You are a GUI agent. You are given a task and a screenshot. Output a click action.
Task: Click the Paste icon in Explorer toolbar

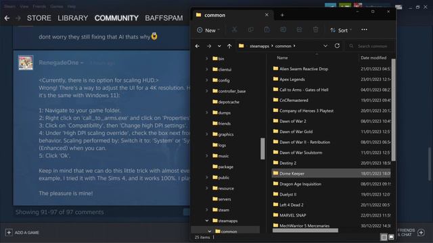coord(267,30)
